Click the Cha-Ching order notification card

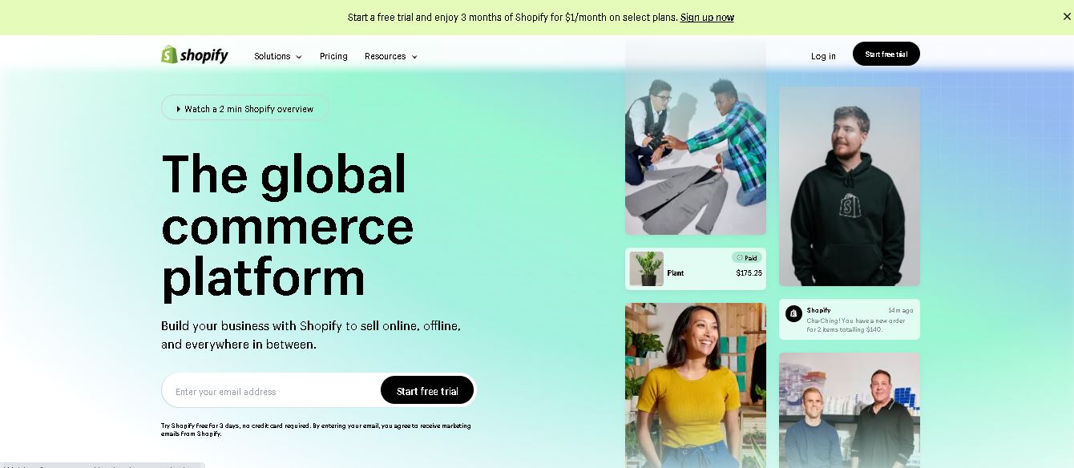coord(850,319)
